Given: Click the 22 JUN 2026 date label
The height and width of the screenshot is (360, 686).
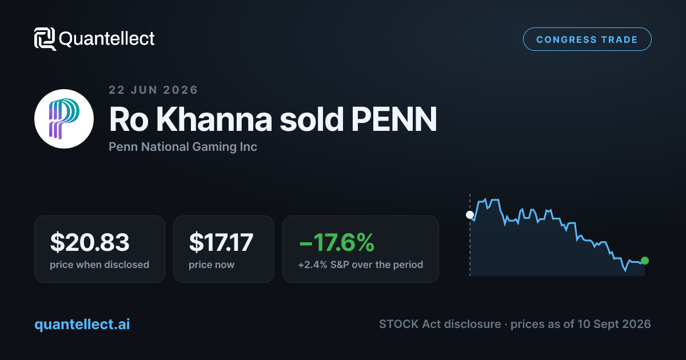Looking at the screenshot, I should [153, 90].
